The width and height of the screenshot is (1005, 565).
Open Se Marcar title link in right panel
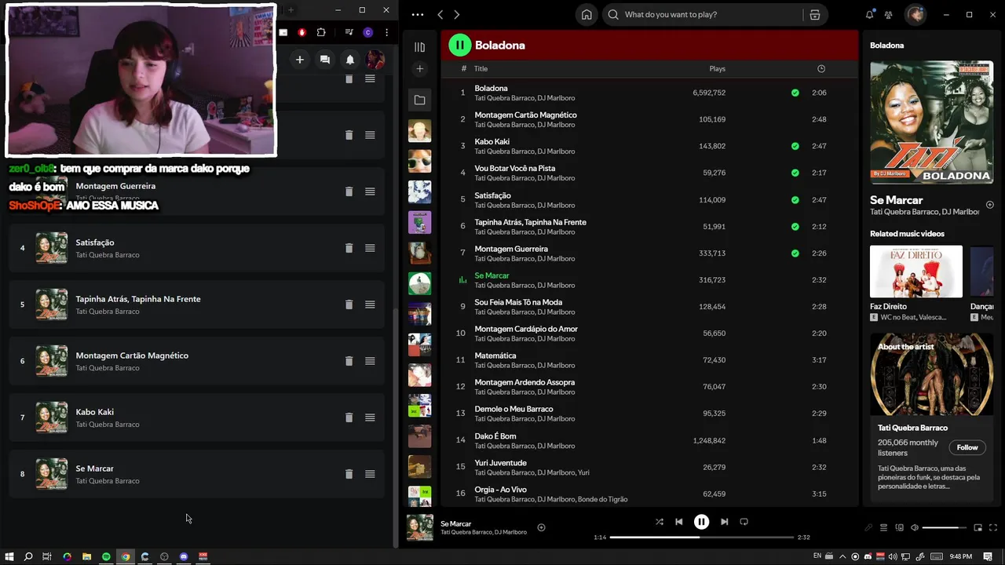pos(897,200)
